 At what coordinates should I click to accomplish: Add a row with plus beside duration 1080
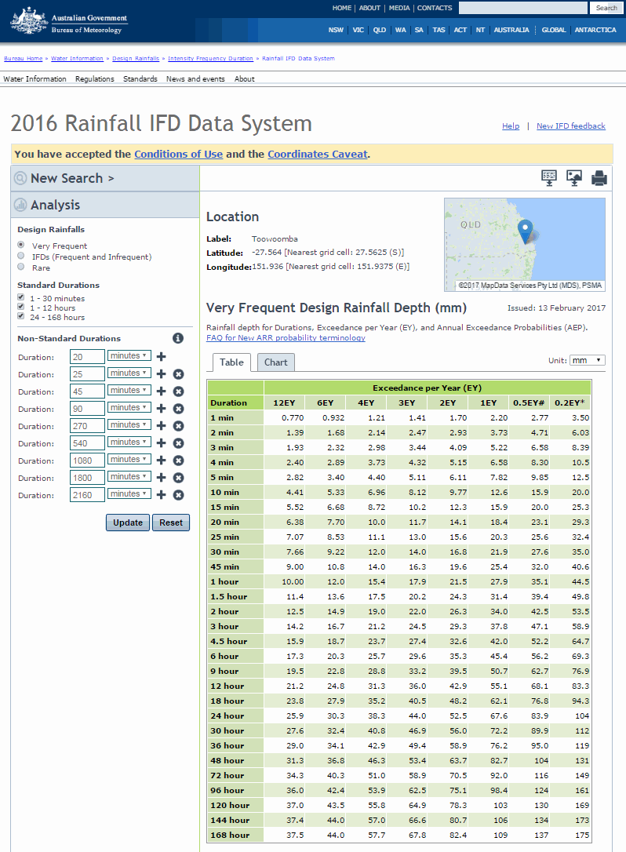pos(161,461)
